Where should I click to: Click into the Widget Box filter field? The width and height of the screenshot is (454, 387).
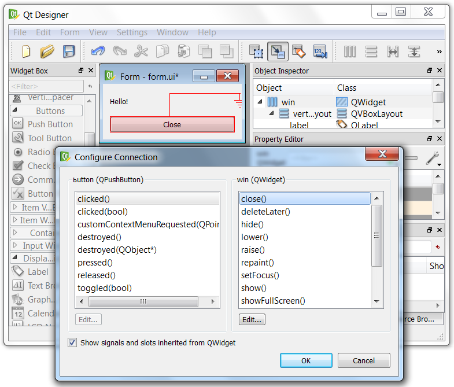point(47,86)
